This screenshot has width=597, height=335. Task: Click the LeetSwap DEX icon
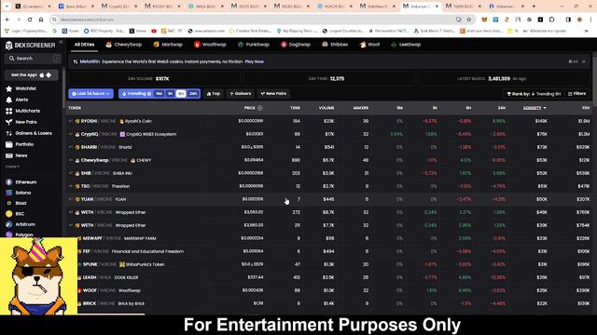394,45
